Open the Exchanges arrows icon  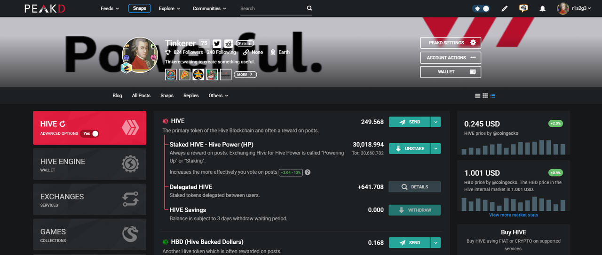point(130,199)
